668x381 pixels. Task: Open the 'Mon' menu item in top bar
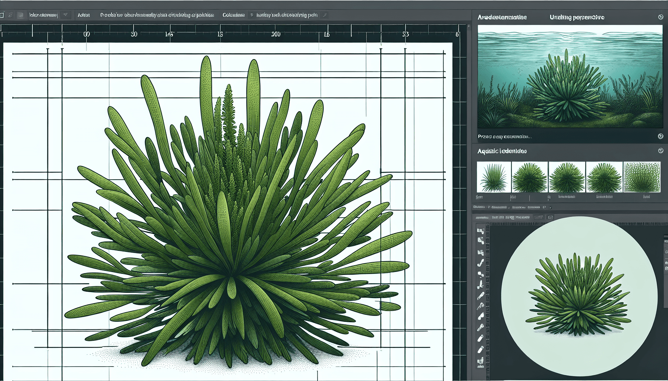pyautogui.click(x=84, y=15)
